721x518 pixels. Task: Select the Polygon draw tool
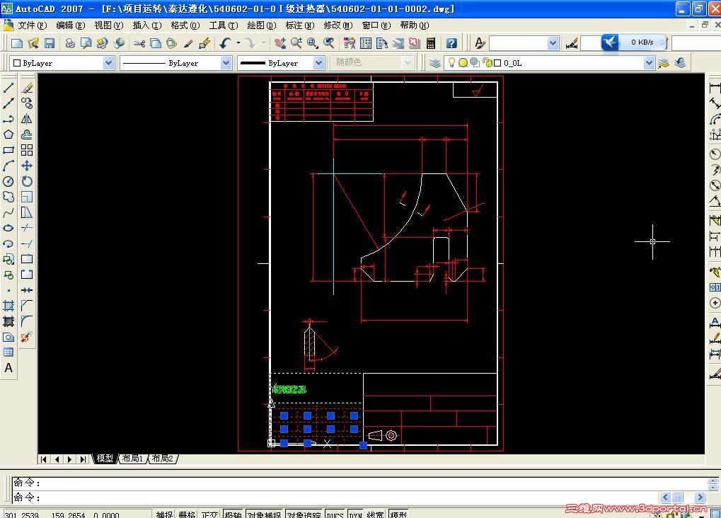click(x=8, y=134)
